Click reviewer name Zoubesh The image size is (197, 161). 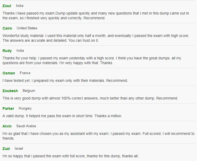coord(10,91)
